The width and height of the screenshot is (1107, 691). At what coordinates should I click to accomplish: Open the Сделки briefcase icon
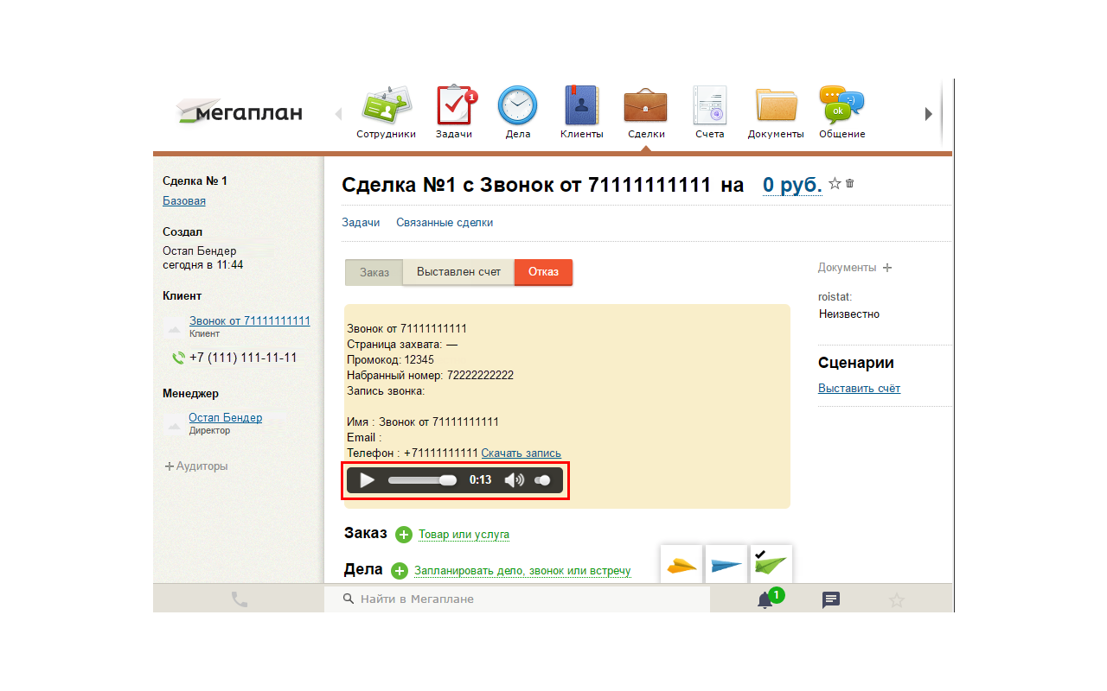pos(645,105)
